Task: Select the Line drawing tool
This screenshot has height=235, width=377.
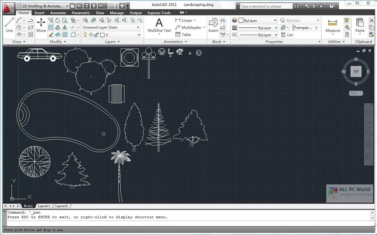Action: [x=9, y=25]
